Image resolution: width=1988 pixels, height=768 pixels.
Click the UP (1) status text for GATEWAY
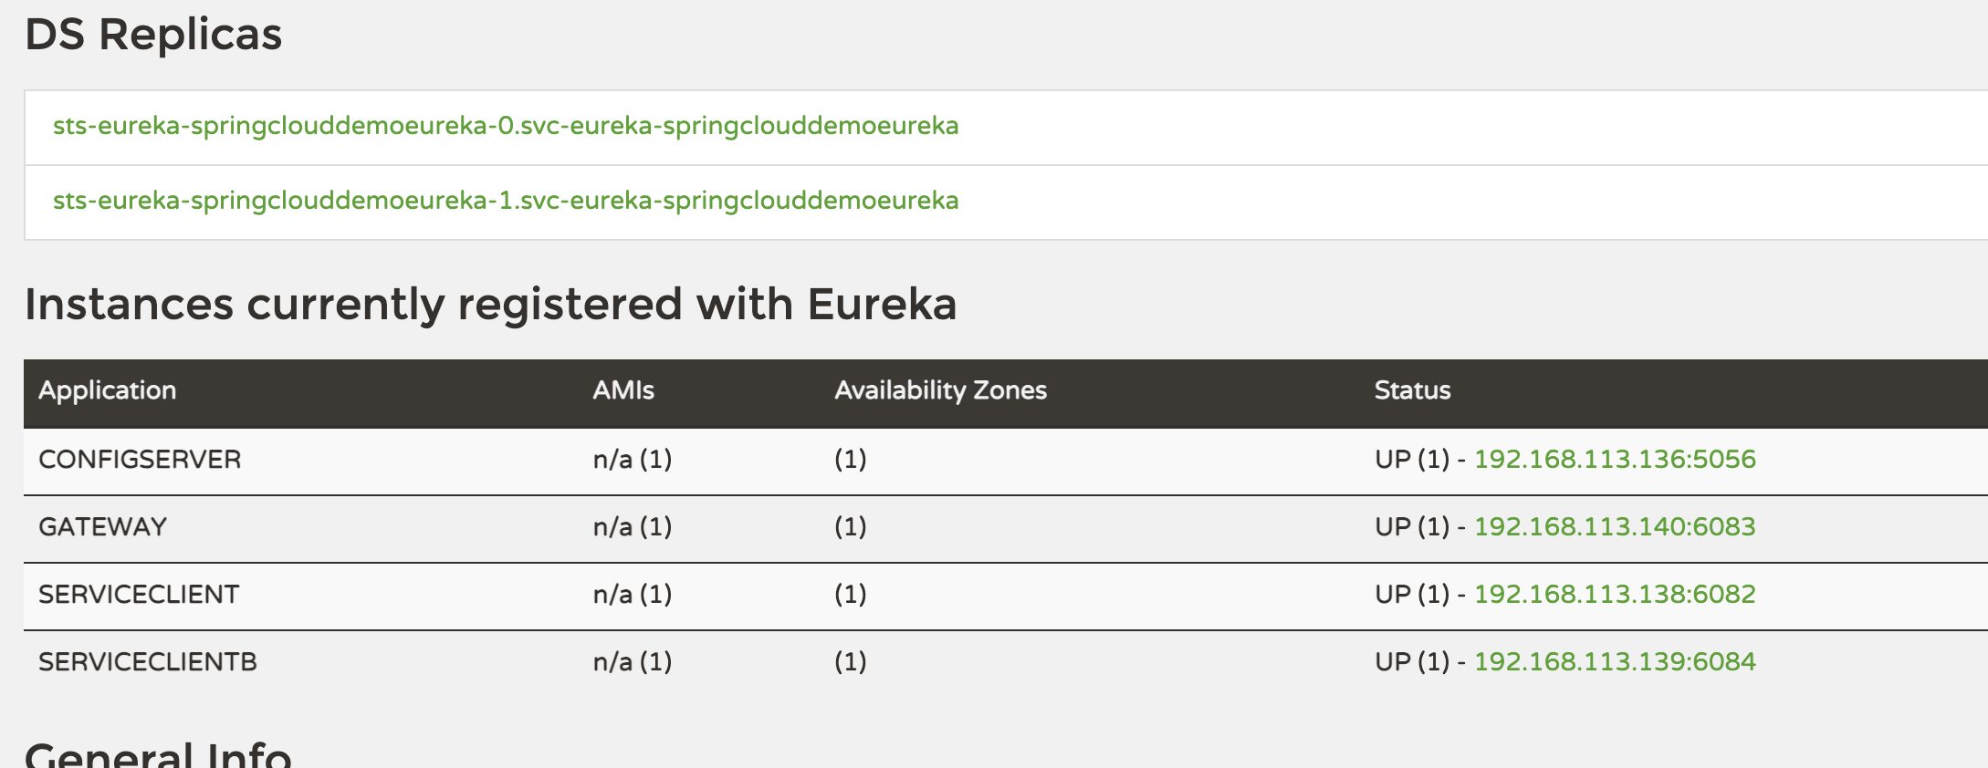tap(1413, 527)
